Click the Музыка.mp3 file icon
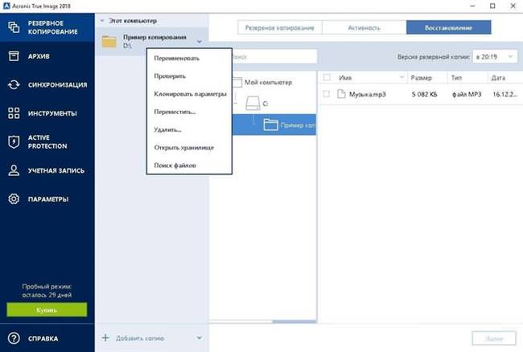Screen dimensions: 523x352 341,94
